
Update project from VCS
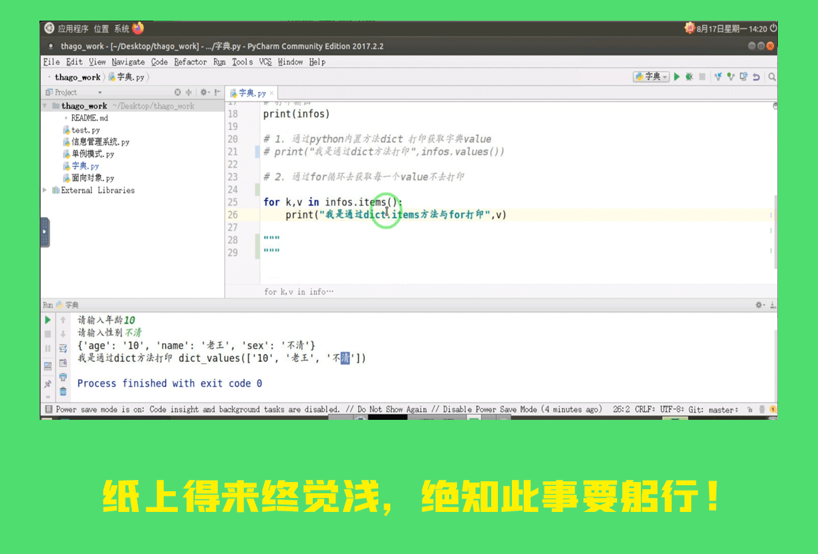tap(718, 77)
